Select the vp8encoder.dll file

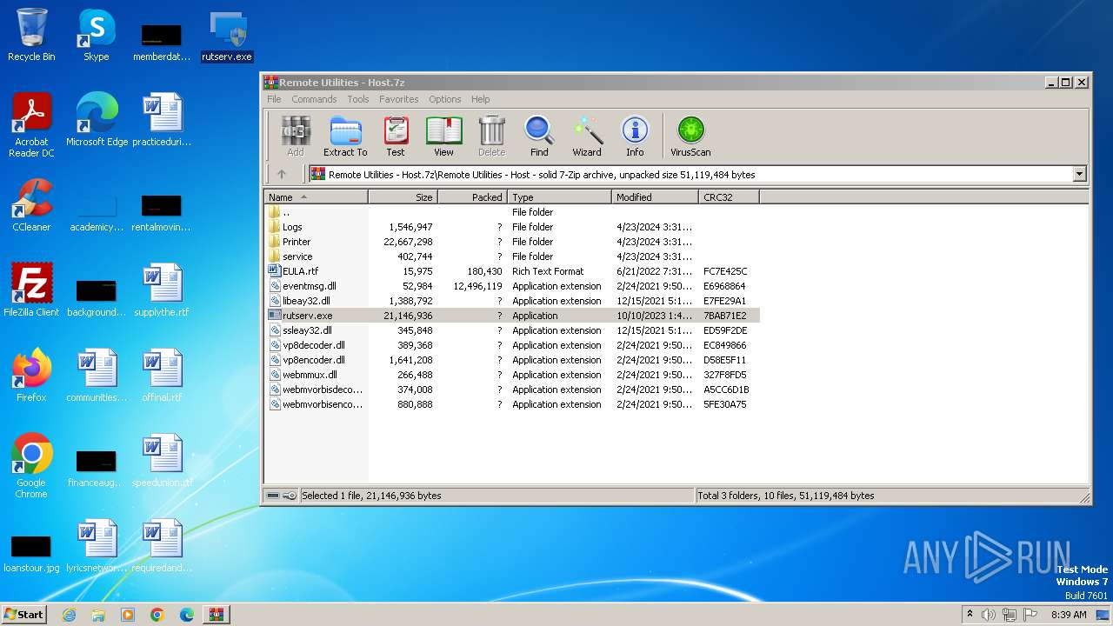pos(512,360)
